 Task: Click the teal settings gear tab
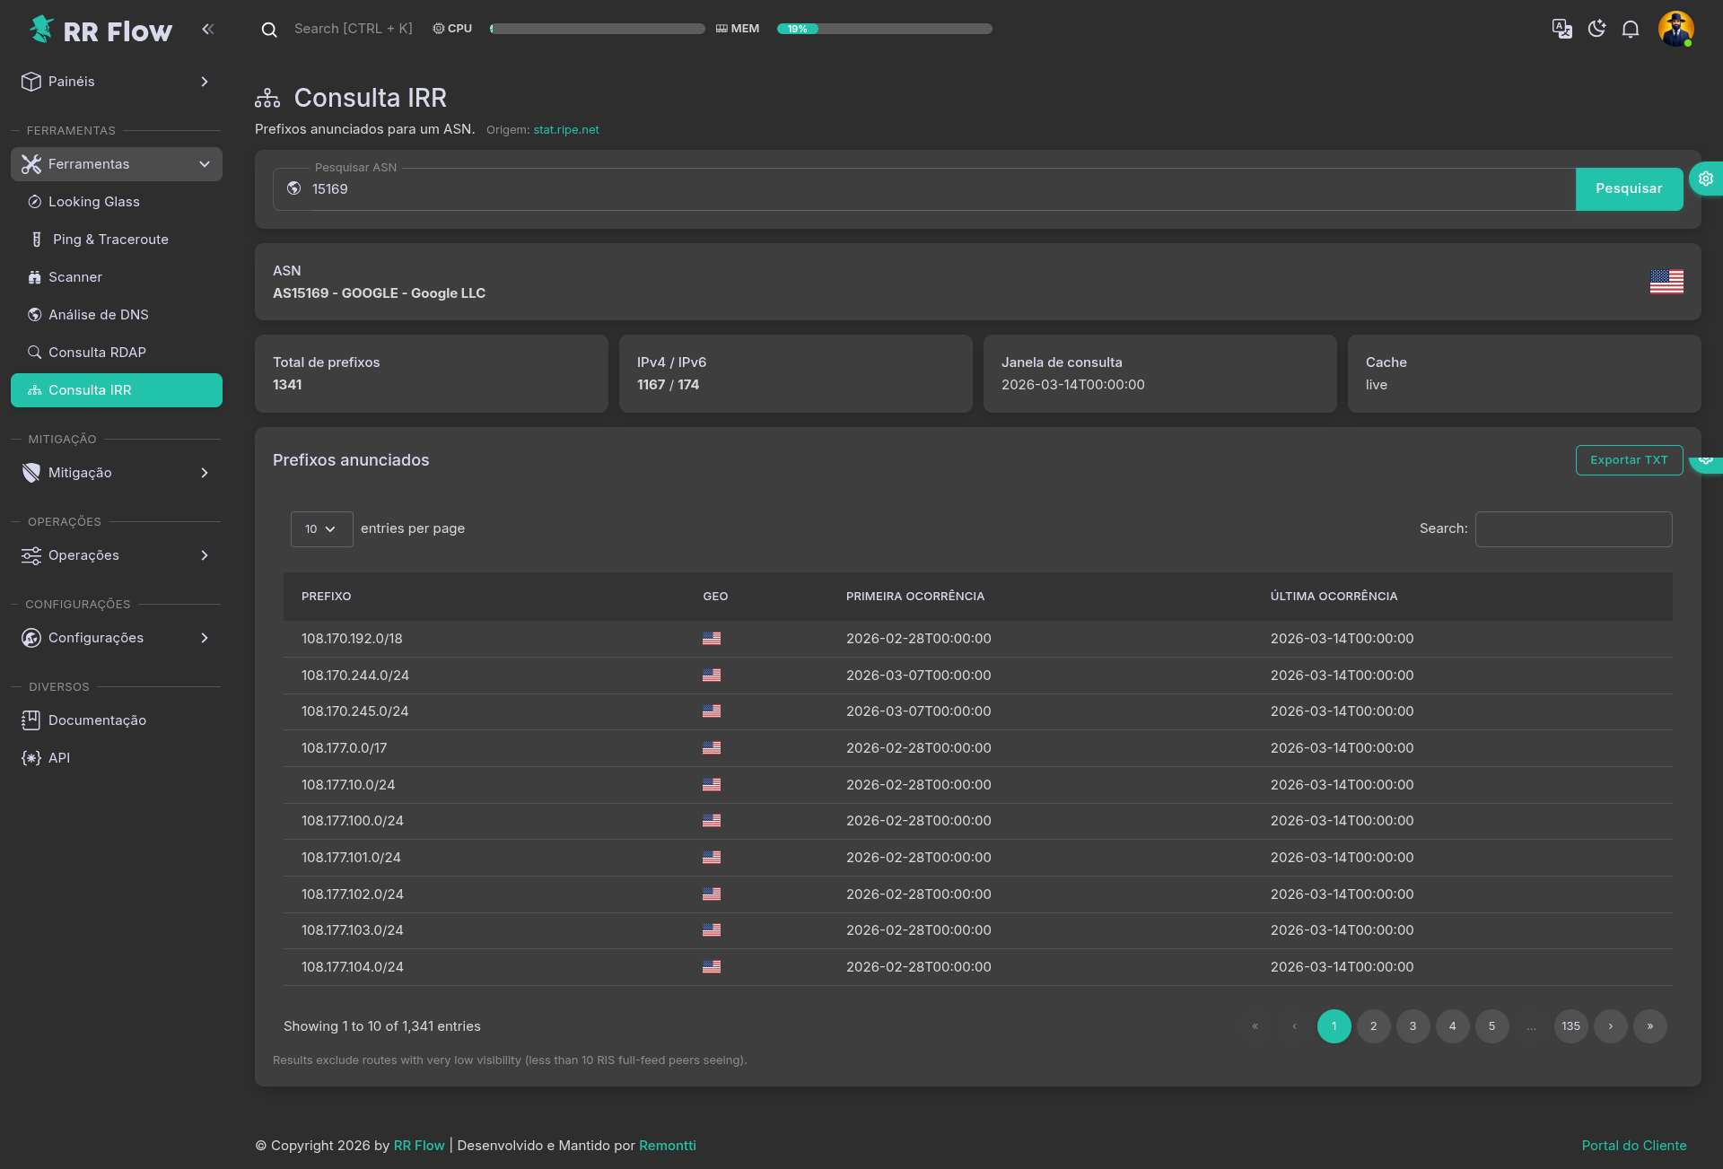tap(1706, 179)
